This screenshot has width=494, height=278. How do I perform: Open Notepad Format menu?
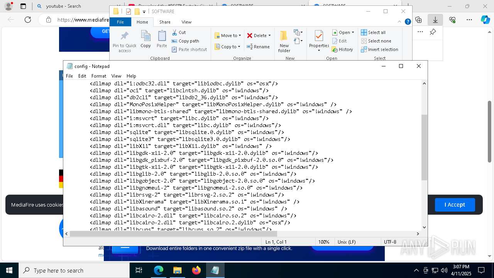pyautogui.click(x=99, y=76)
